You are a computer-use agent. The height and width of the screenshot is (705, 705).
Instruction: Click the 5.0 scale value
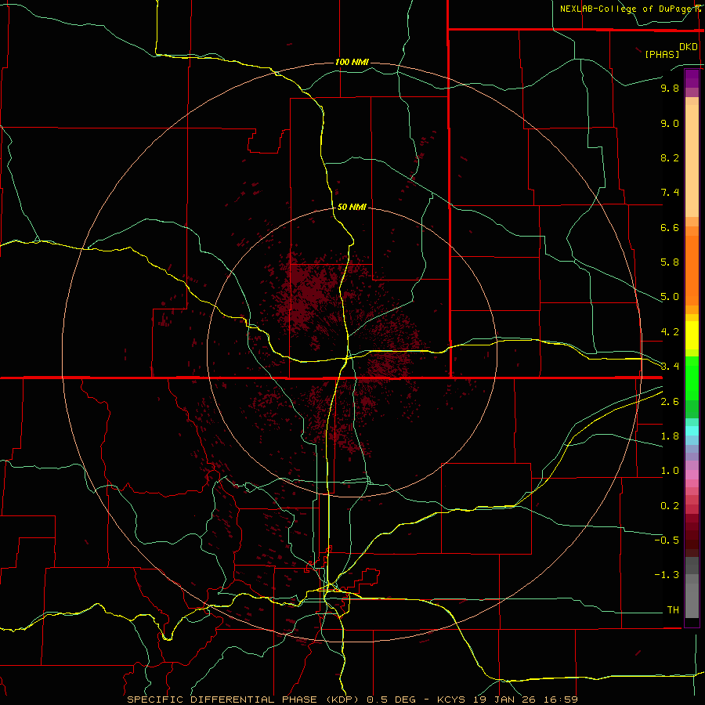tap(670, 297)
